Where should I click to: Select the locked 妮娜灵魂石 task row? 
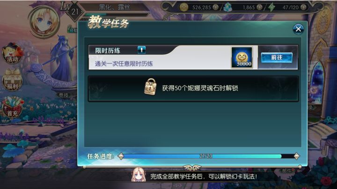[x=193, y=88]
